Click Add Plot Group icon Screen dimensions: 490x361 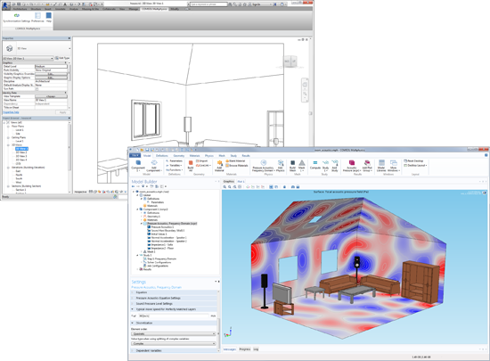[367, 163]
